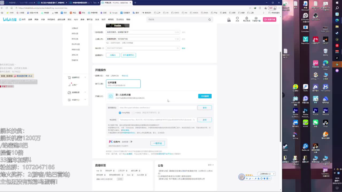
Task: Open the KOOK desktop app icon
Action: pos(305,123)
